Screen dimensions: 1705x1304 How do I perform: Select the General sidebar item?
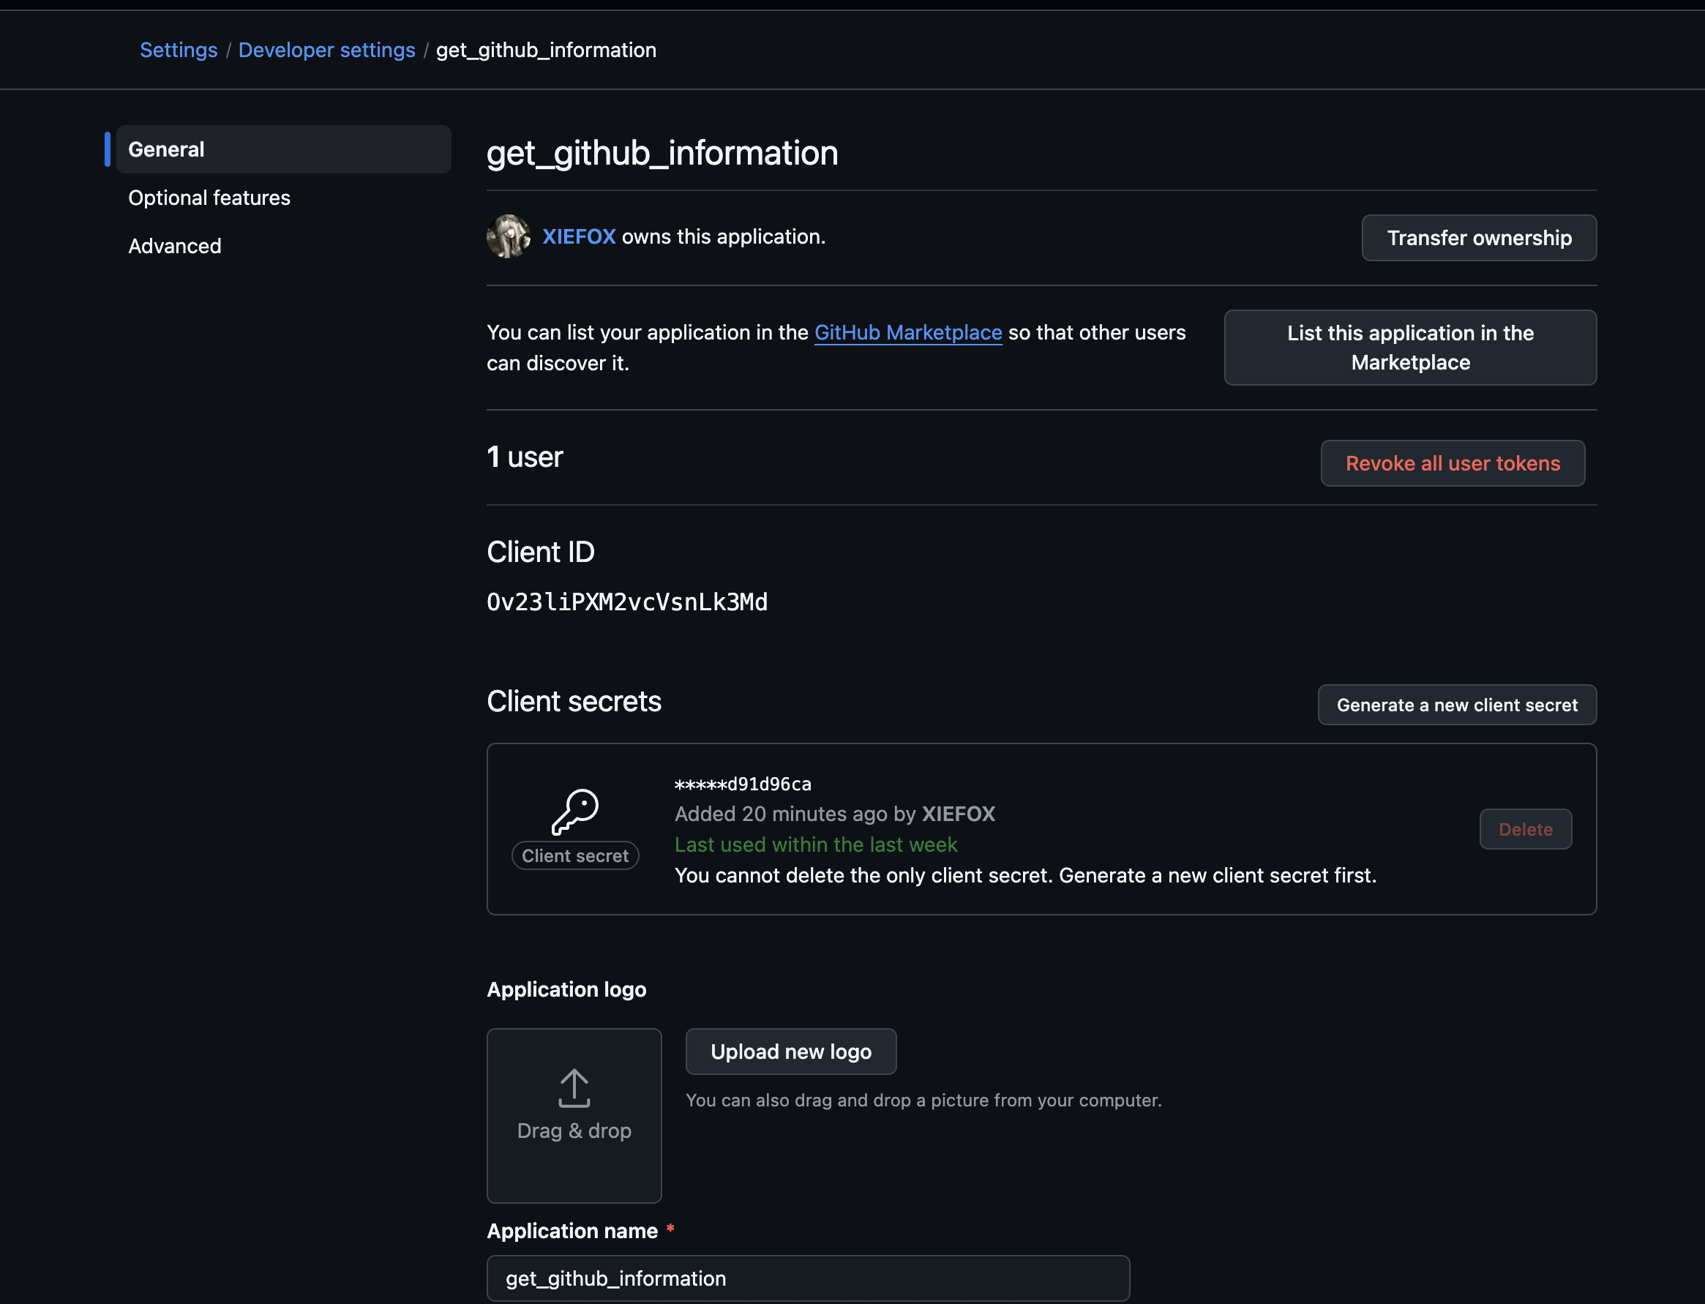[283, 149]
